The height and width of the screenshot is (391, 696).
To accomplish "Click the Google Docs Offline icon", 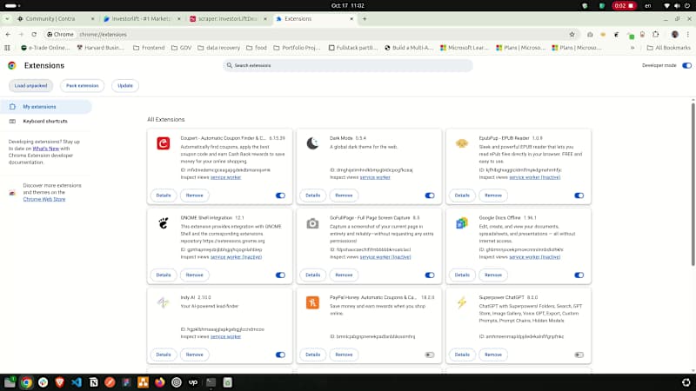I will coord(462,223).
